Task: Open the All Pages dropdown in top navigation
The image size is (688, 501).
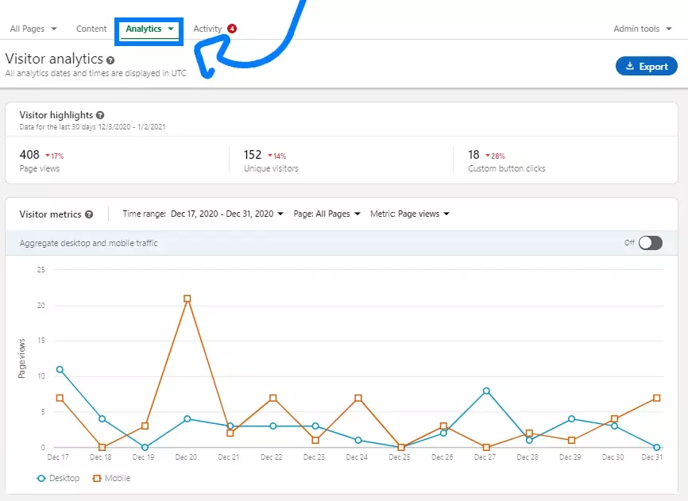Action: (33, 29)
